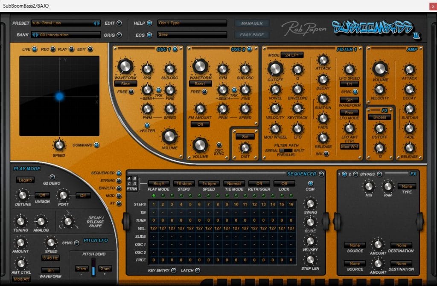Click the blue dot on XY pad
The width and height of the screenshot is (437, 286).
(60, 97)
